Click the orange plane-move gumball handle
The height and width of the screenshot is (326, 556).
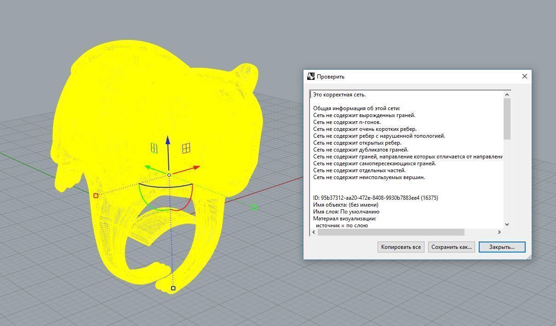pos(186,148)
